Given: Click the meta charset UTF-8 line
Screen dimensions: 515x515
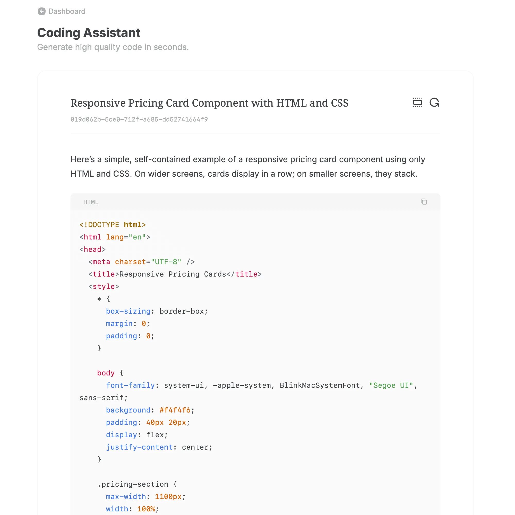Looking at the screenshot, I should pos(141,262).
